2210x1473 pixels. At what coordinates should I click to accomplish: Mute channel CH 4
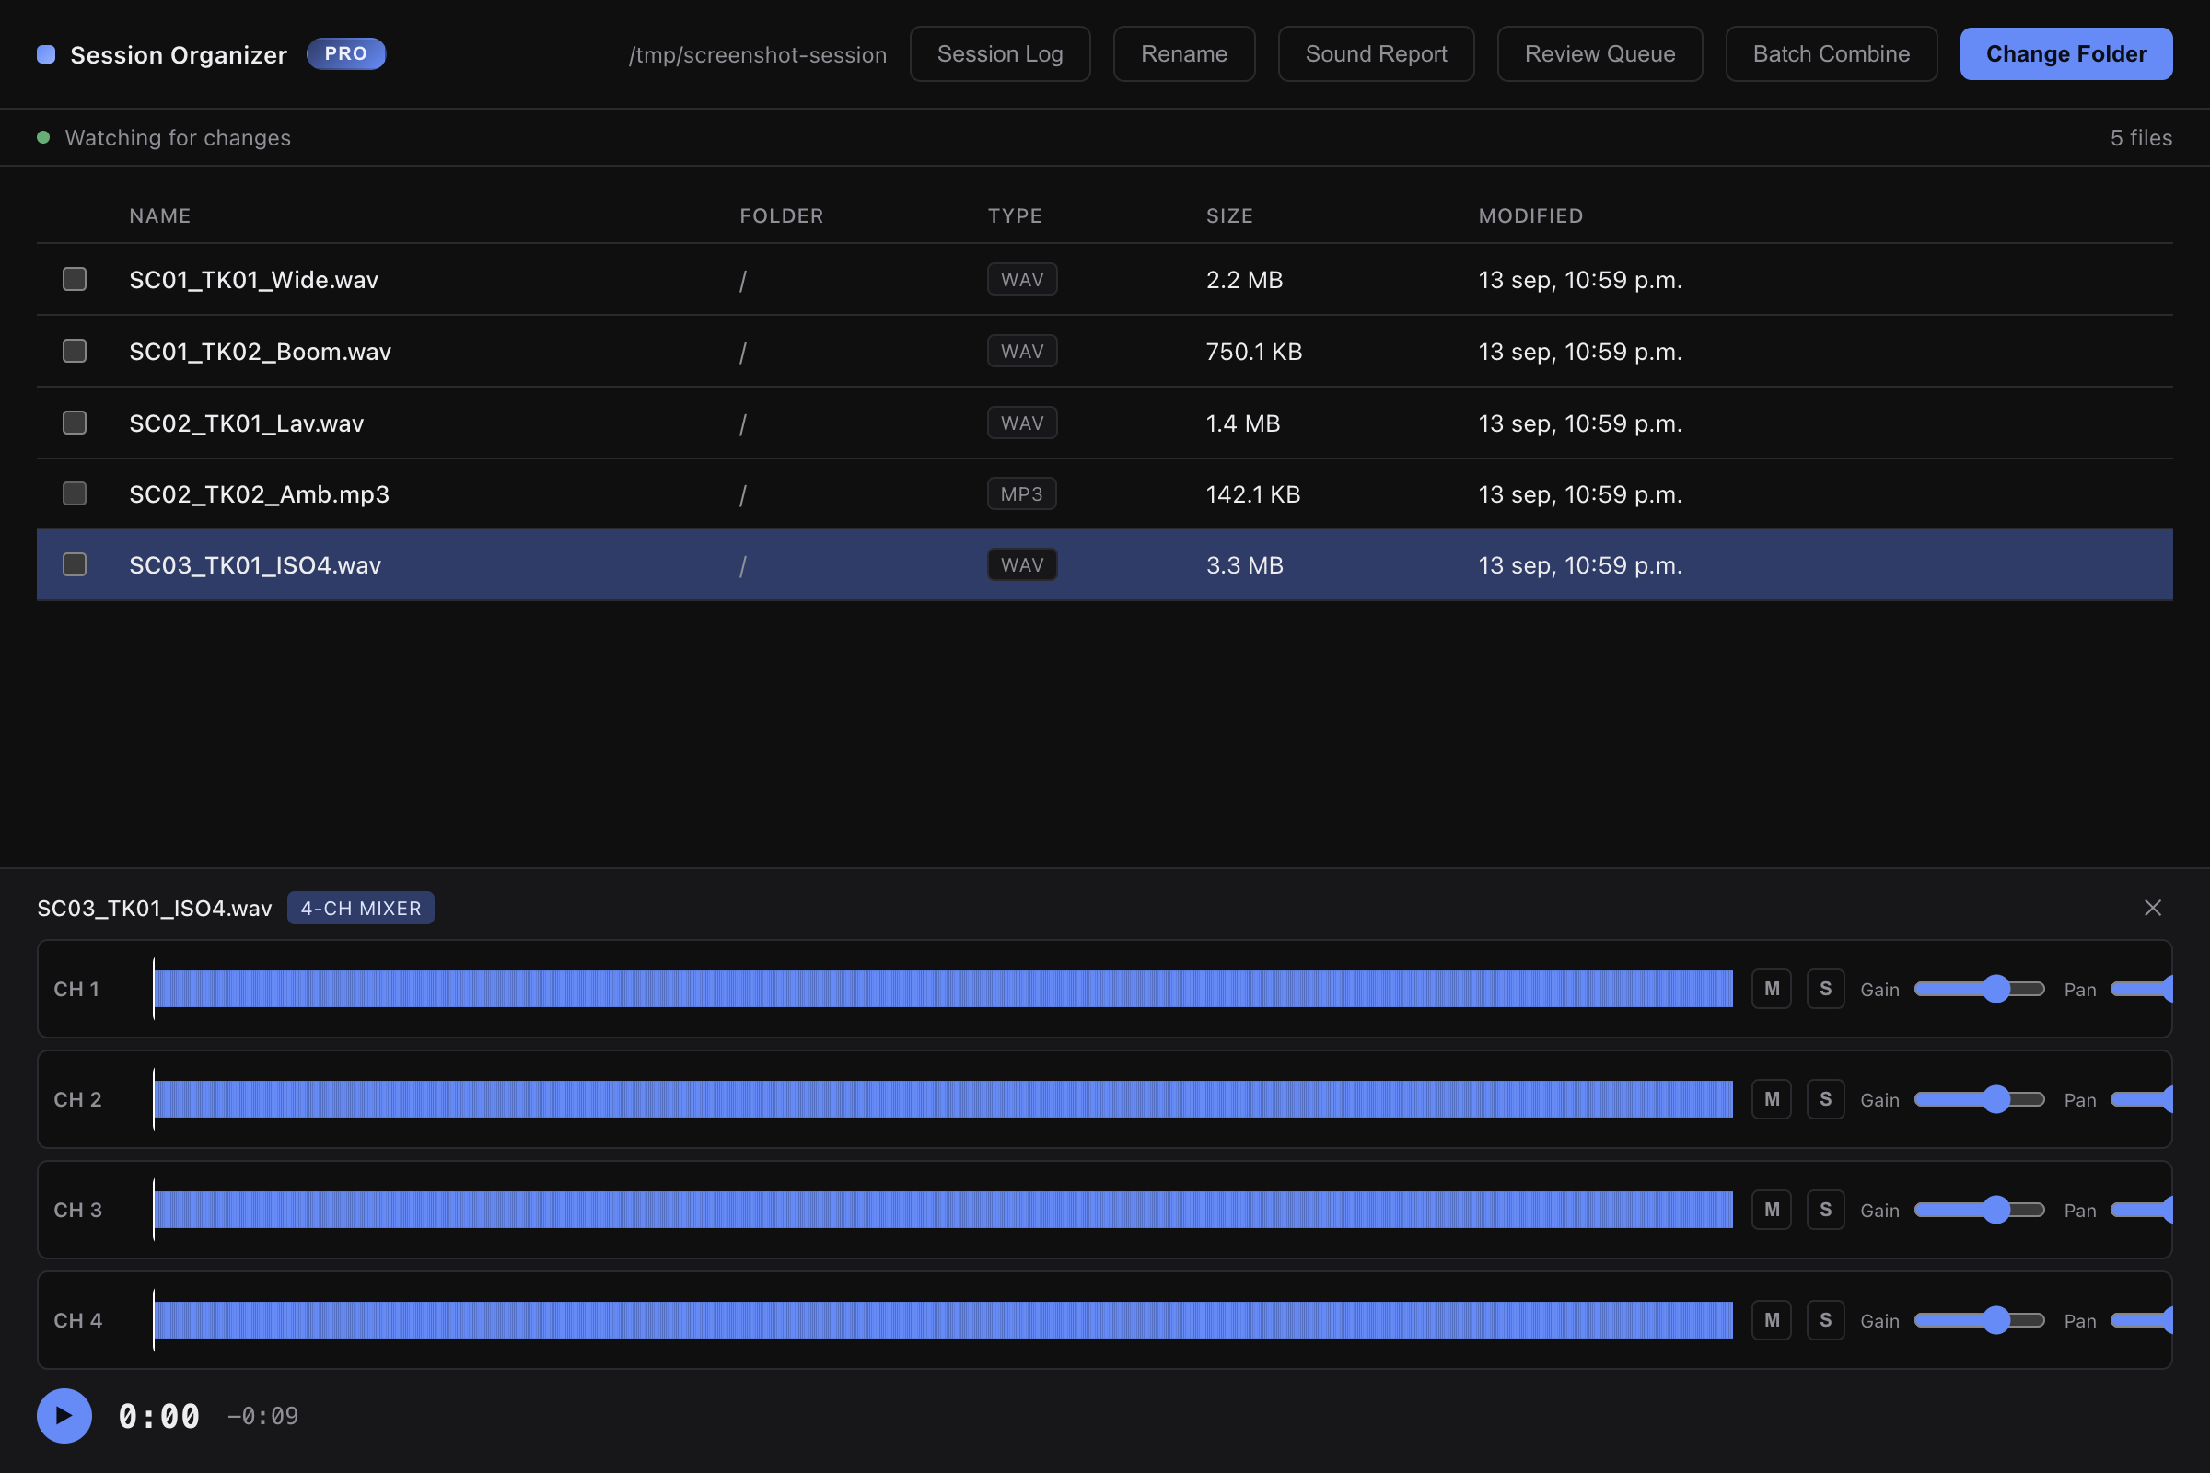coord(1771,1321)
